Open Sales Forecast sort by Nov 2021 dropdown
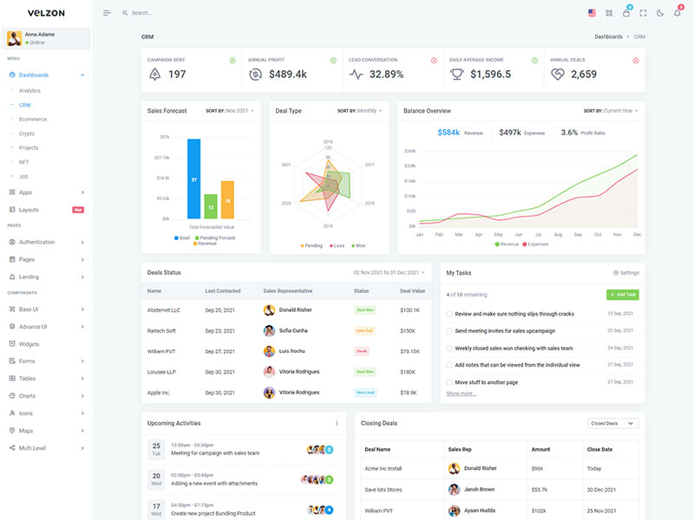This screenshot has width=694, height=520. point(230,111)
